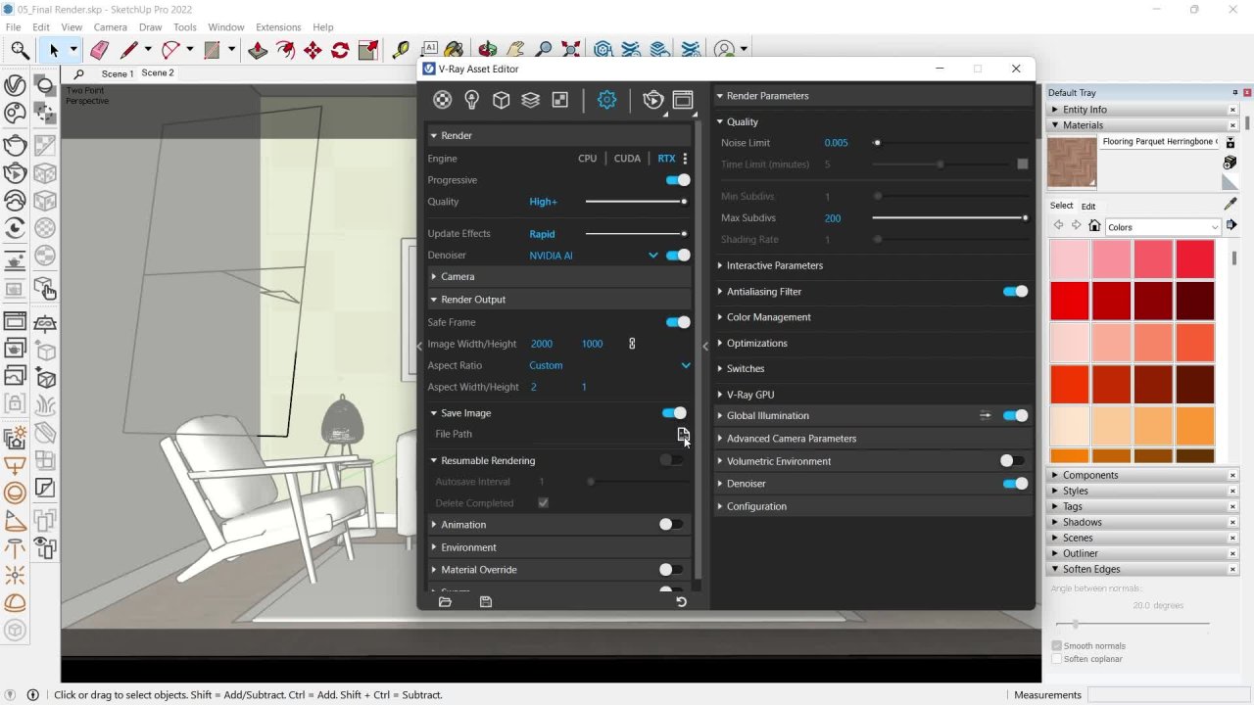Switch to the Scene 1 tab

click(x=118, y=73)
